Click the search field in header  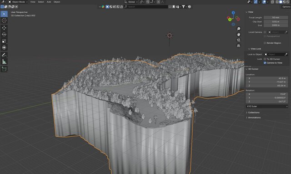(x=146, y=7)
